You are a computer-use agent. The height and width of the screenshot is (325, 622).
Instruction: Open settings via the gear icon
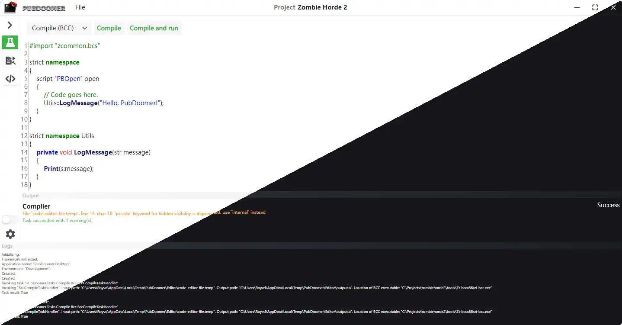tap(10, 234)
